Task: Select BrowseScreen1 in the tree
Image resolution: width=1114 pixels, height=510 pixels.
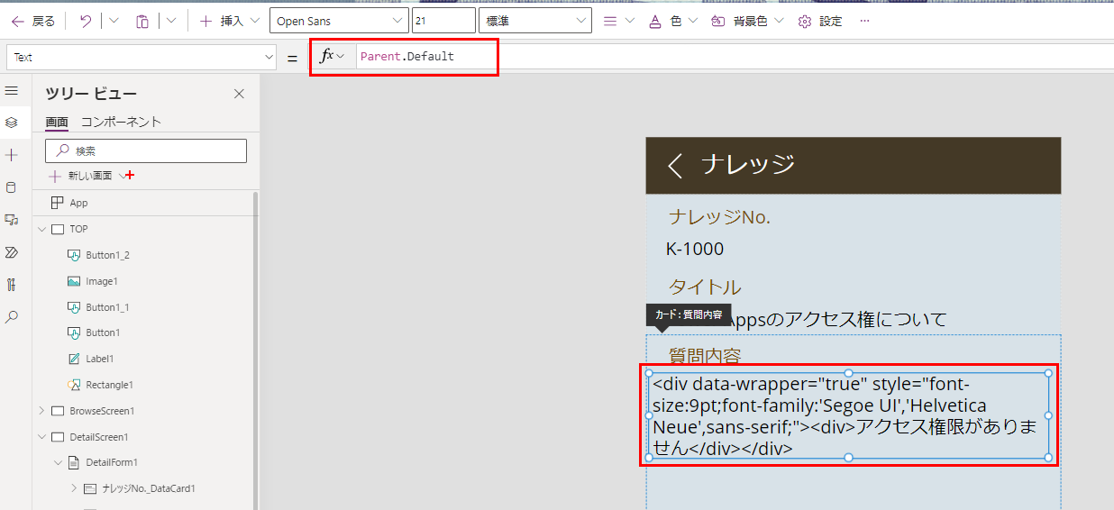Action: coord(102,411)
